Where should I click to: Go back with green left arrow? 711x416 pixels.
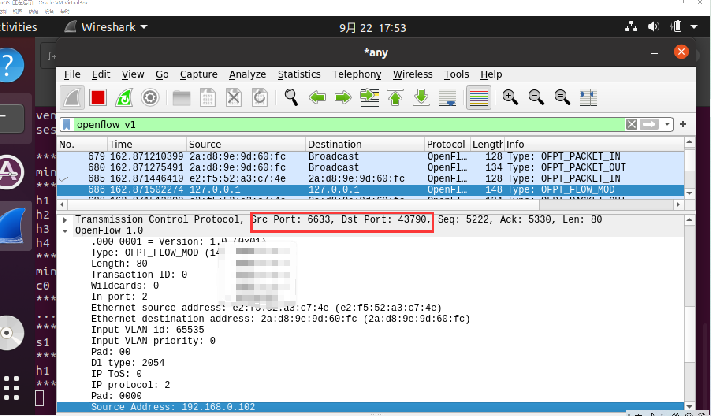click(x=317, y=97)
